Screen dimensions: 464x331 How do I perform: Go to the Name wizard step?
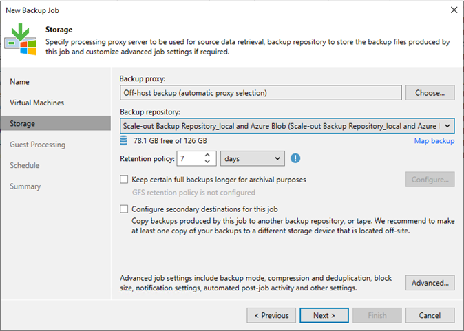point(19,82)
